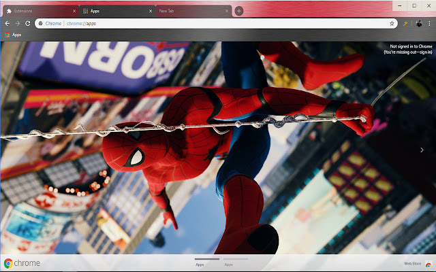Maximize the Chrome window
436x272 pixels.
[x=414, y=5]
